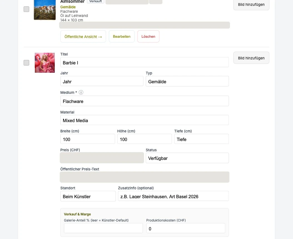293x239 pixels.
Task: Focus the Jahr input field
Action: pyautogui.click(x=102, y=81)
